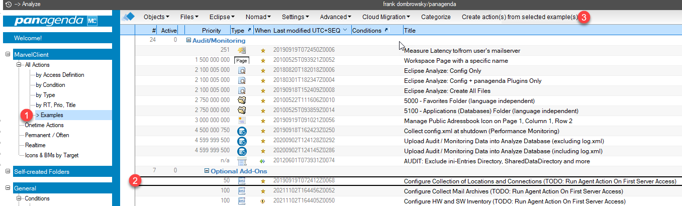Click ini icon of Configure Collect Mail Archives
The width and height of the screenshot is (682, 206).
pos(242,191)
